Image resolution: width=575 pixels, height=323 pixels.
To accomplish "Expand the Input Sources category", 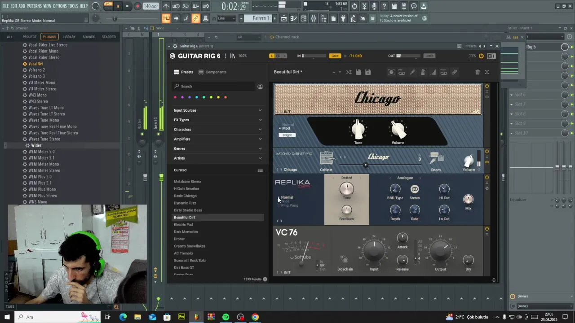I will (x=218, y=110).
